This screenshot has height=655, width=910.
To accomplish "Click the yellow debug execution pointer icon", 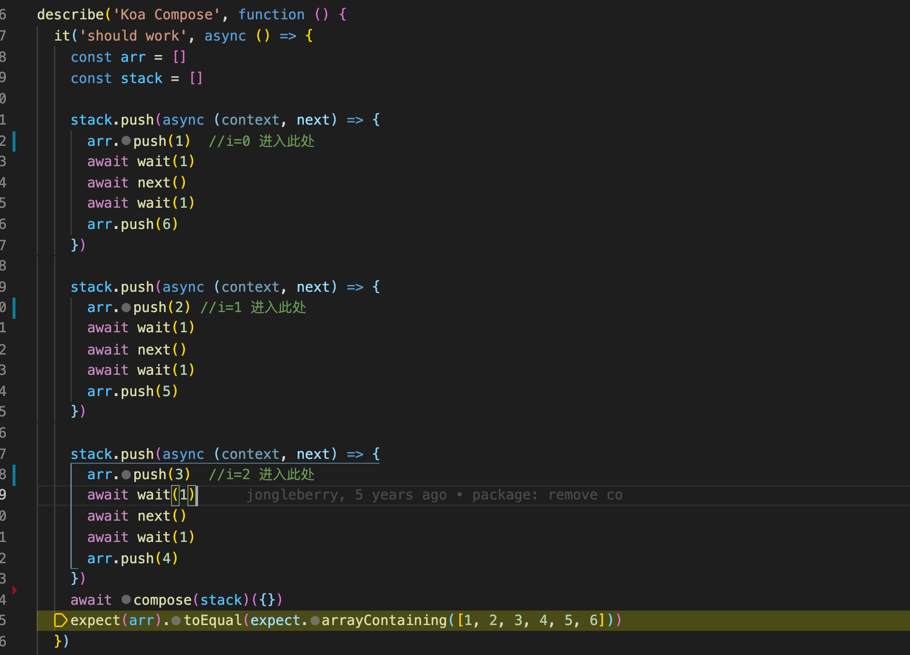I will pyautogui.click(x=60, y=620).
